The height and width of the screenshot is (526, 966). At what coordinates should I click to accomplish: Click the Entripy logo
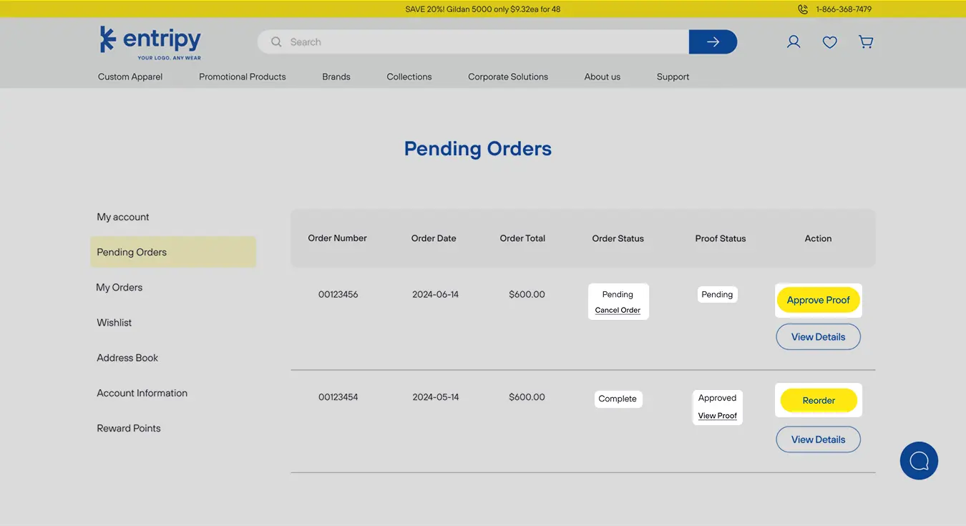(x=150, y=43)
